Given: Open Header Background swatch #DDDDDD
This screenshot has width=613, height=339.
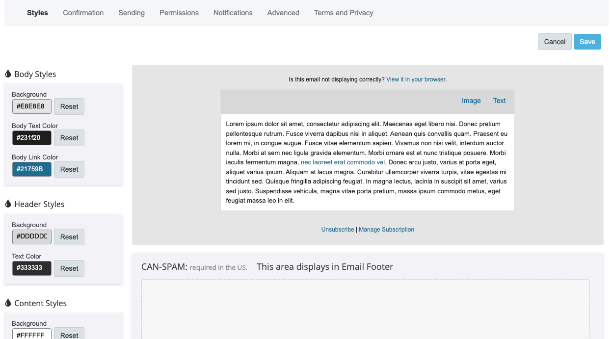Looking at the screenshot, I should 32,237.
